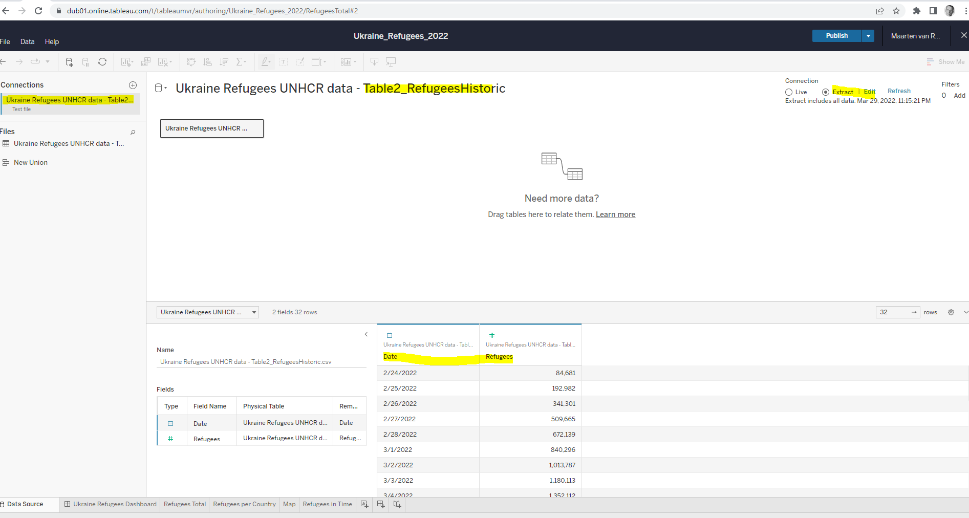Click Add filter link
The width and height of the screenshot is (969, 518).
pyautogui.click(x=959, y=96)
